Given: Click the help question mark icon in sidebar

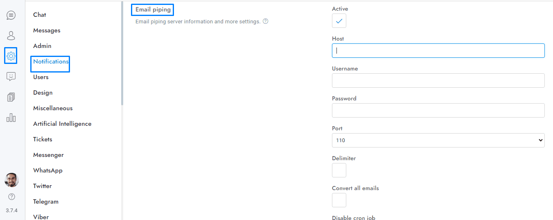Looking at the screenshot, I should [11, 197].
